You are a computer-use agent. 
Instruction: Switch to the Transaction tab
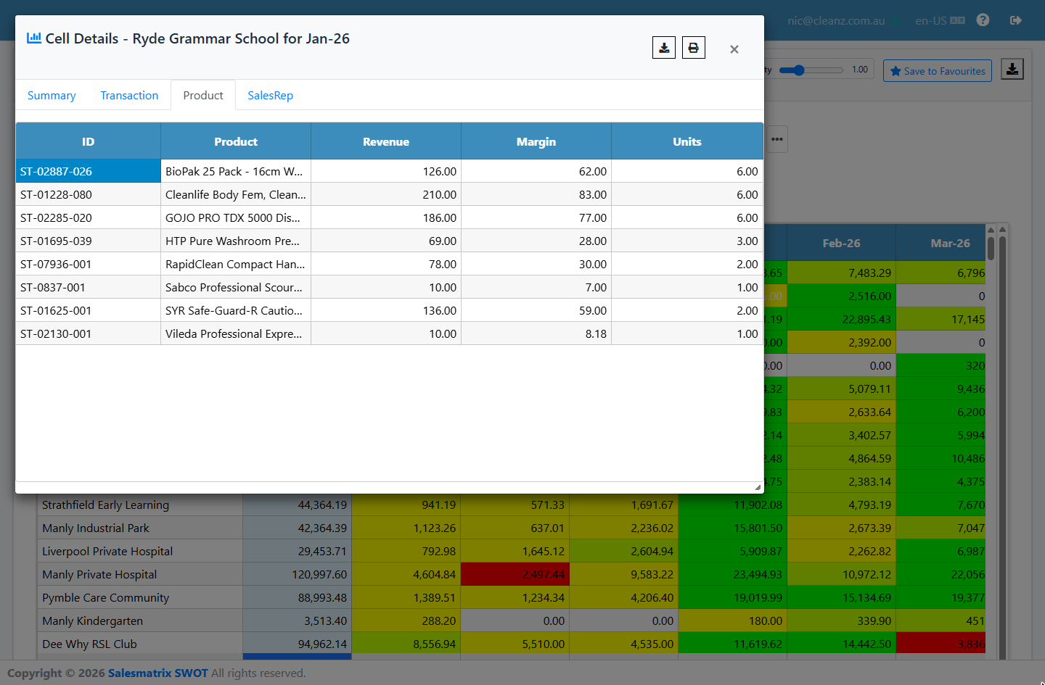pos(129,96)
